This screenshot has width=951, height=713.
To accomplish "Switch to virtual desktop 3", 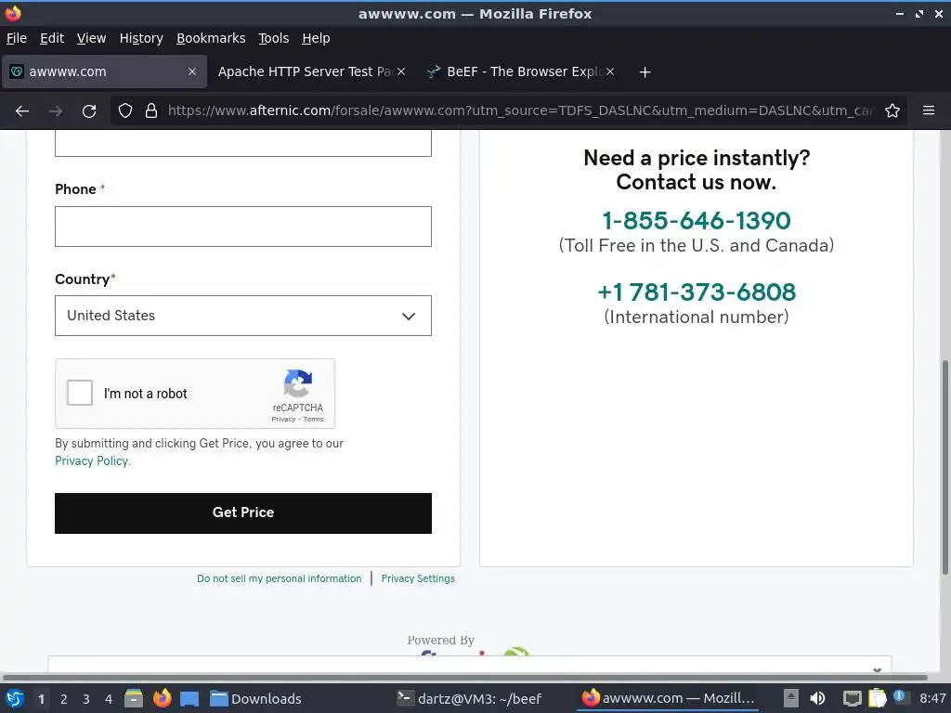I will 86,699.
